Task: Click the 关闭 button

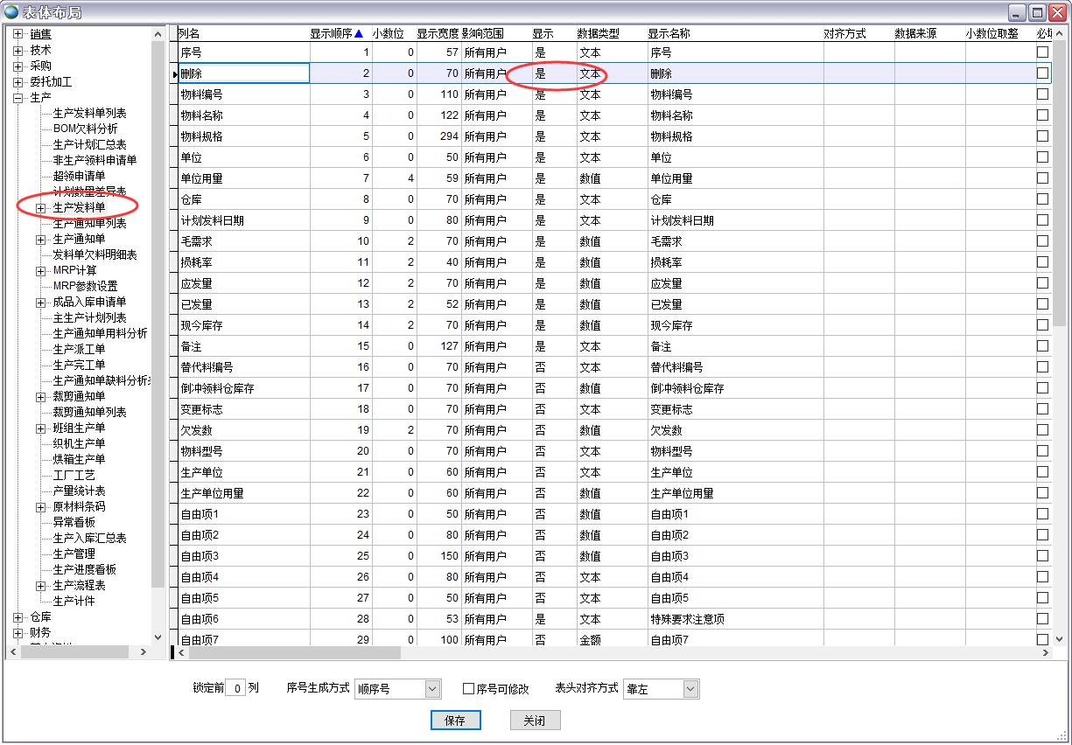Action: 534,721
